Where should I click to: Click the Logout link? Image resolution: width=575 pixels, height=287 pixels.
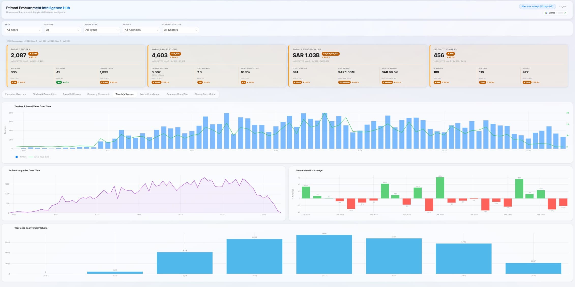tap(563, 6)
